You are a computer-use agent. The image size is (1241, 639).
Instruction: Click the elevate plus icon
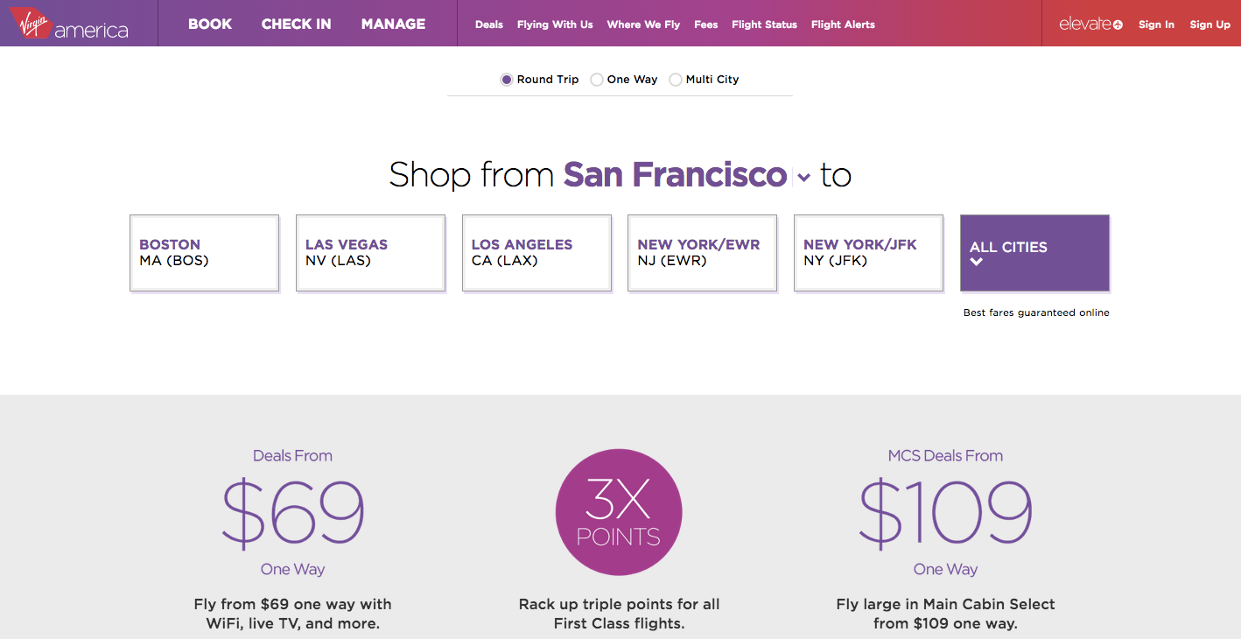coord(1118,25)
